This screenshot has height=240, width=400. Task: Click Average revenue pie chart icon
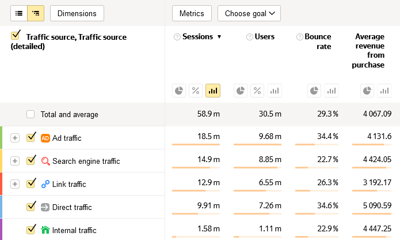(x=368, y=91)
